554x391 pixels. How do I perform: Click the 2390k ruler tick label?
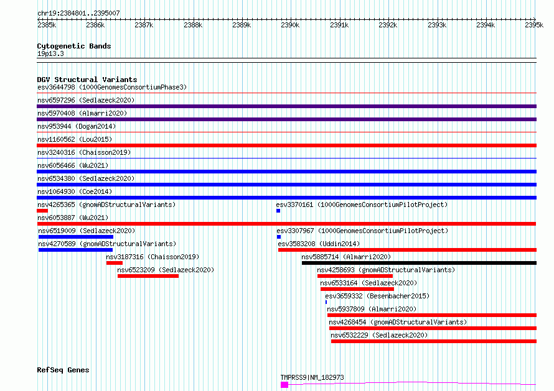(290, 25)
